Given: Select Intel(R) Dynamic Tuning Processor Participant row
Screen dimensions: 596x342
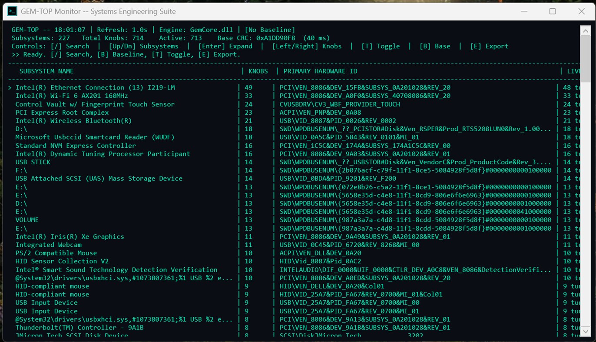Looking at the screenshot, I should click(x=294, y=154).
